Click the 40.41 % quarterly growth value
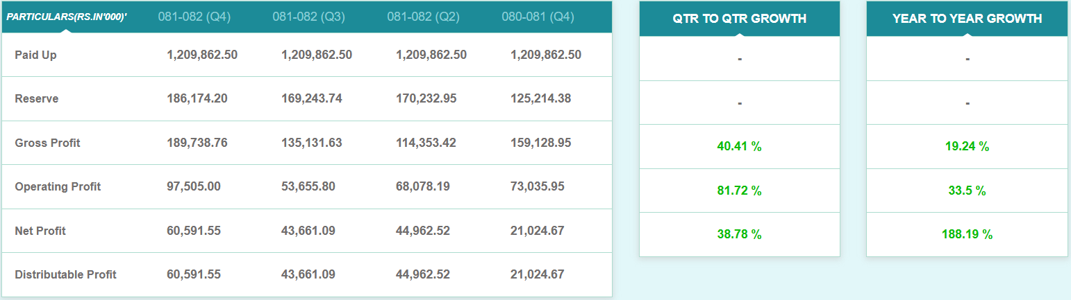Viewport: 1071px width, 300px height. [x=740, y=146]
